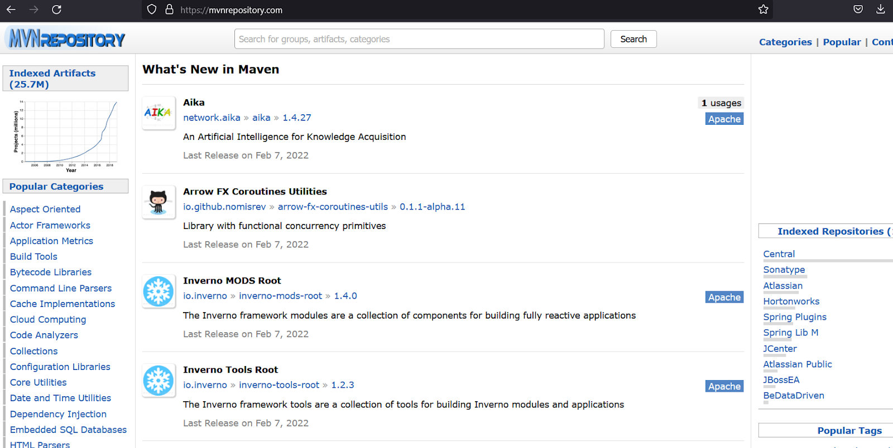Open the Categories menu item
This screenshot has height=448, width=893.
pyautogui.click(x=785, y=42)
